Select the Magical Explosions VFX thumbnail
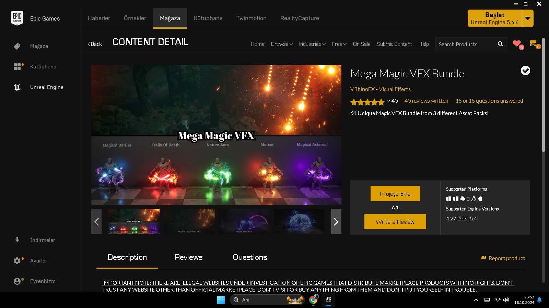The height and width of the screenshot is (308, 549). (189, 221)
